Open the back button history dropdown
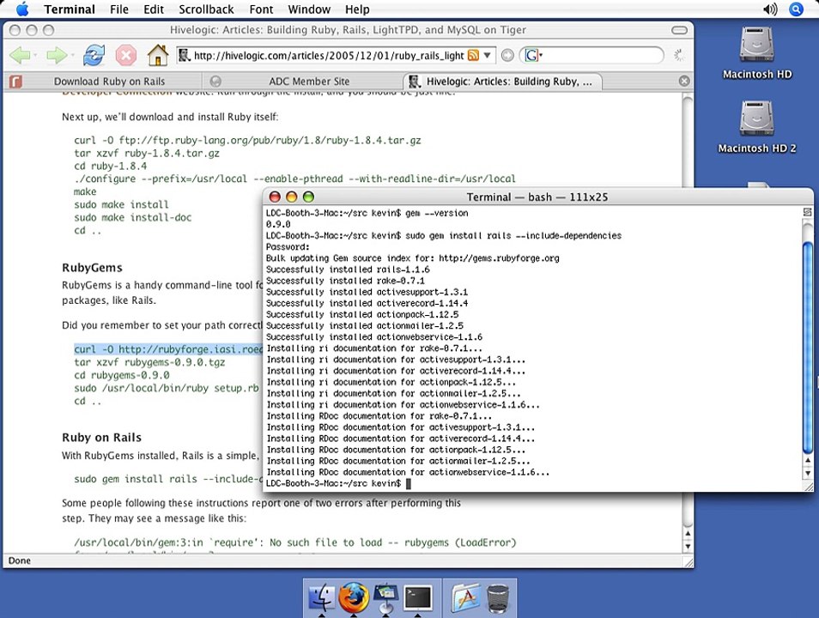 coord(35,56)
